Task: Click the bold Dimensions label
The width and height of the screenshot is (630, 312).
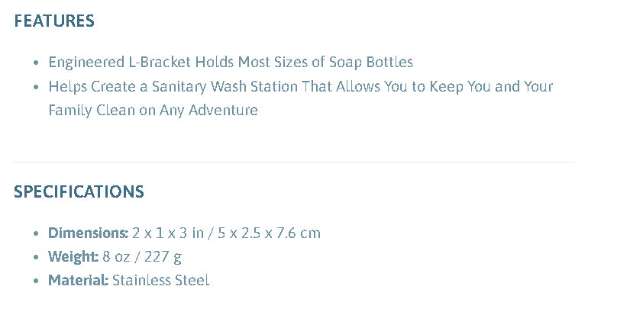Action: tap(88, 233)
